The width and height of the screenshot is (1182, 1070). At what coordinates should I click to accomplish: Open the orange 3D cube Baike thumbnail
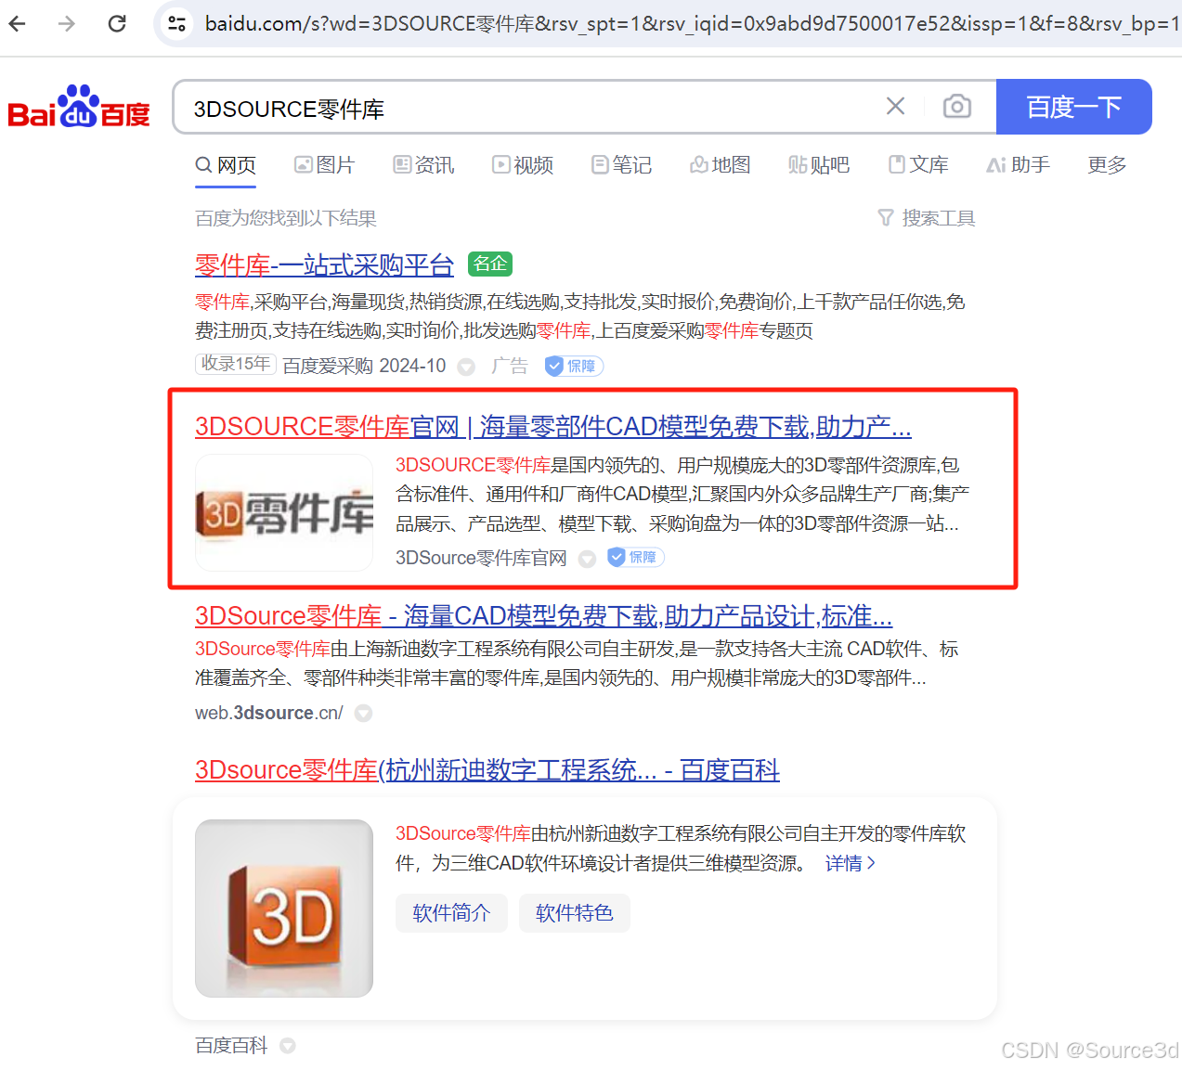coord(284,909)
